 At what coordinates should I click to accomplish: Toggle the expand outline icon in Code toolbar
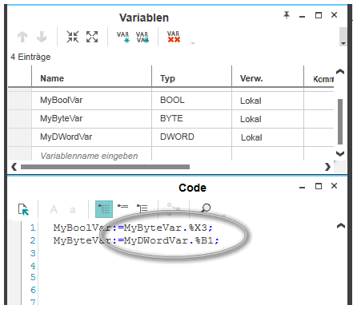pos(142,208)
